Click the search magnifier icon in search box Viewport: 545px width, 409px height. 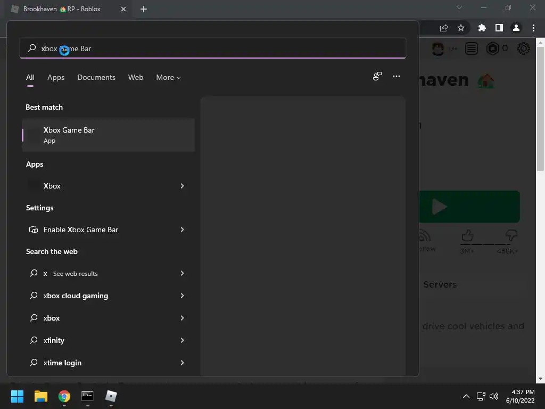point(32,47)
